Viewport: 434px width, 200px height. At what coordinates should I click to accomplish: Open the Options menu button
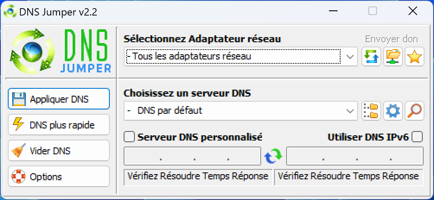59,177
